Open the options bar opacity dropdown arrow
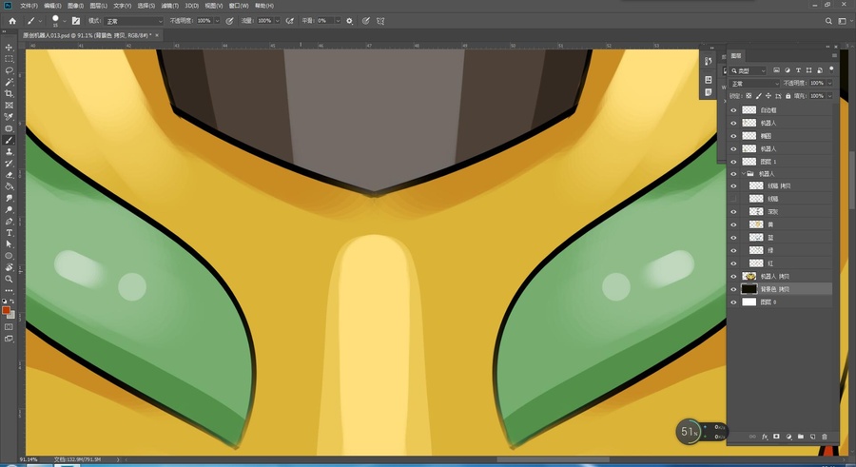This screenshot has height=467, width=856. tap(217, 21)
